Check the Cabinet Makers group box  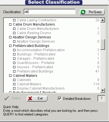click(10, 76)
